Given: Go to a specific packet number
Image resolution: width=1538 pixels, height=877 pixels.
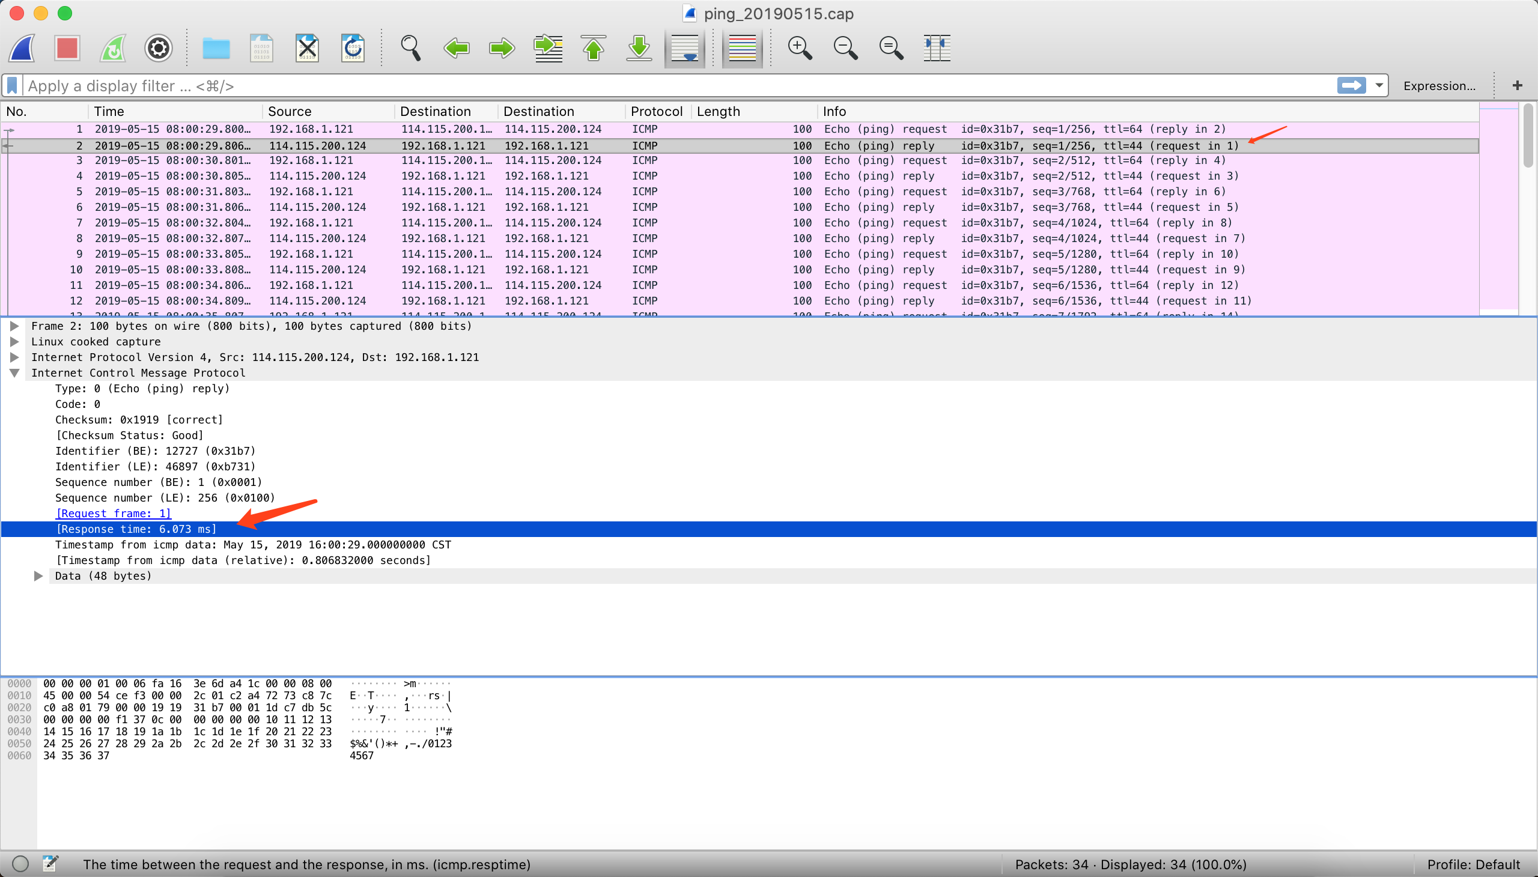Looking at the screenshot, I should [x=547, y=48].
